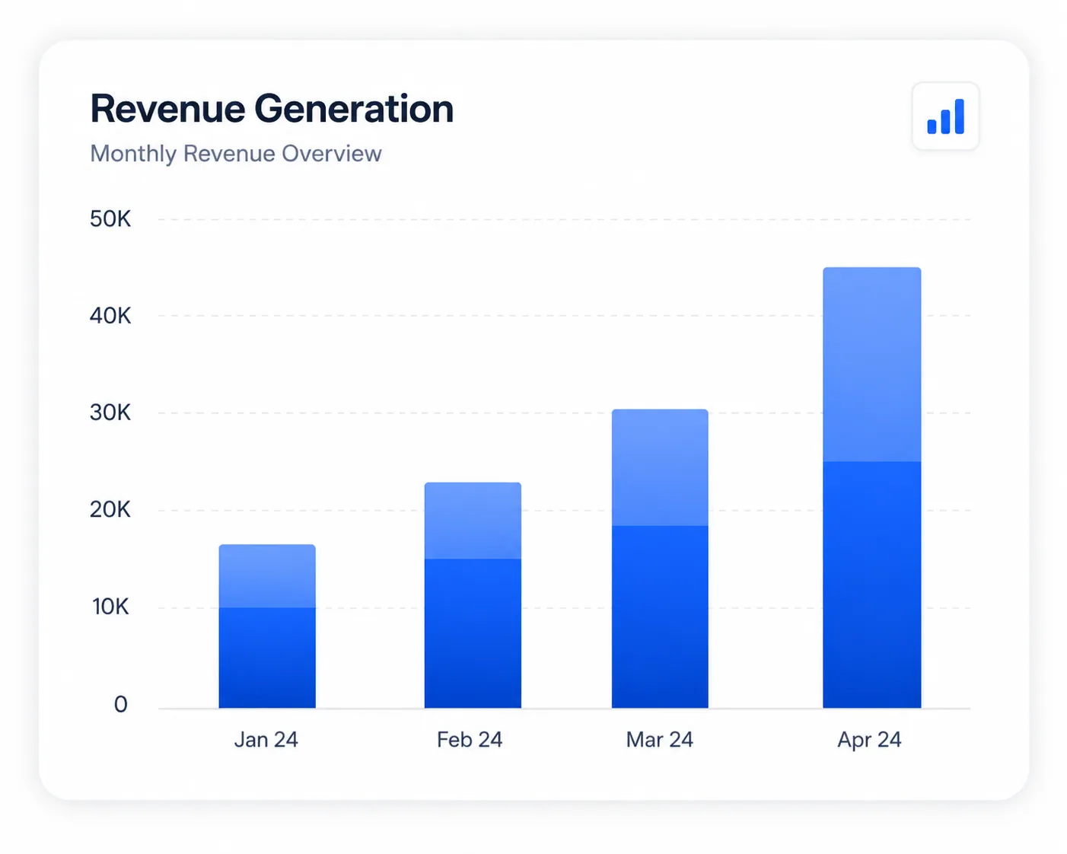1067x854 pixels.
Task: Click the '10K' y-axis label
Action: coord(110,607)
